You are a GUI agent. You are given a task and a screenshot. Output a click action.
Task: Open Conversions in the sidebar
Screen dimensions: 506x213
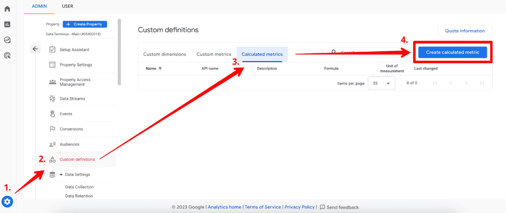click(x=71, y=129)
